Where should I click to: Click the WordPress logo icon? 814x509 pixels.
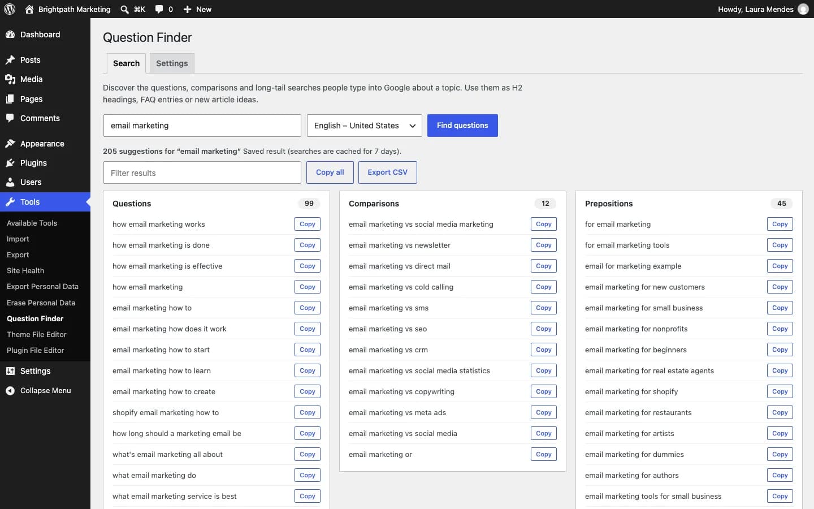(x=10, y=9)
